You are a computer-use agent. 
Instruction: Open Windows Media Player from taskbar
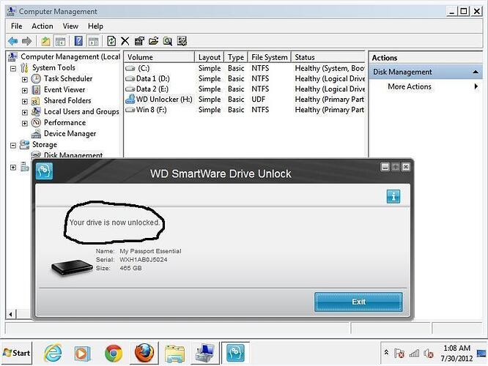click(82, 354)
